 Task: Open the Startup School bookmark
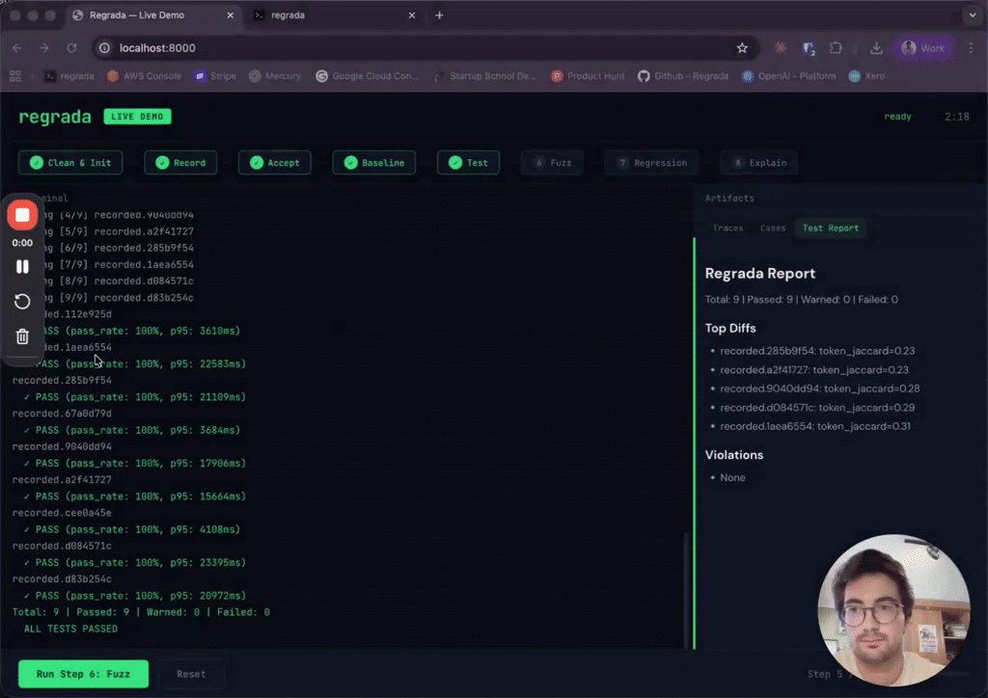pos(484,76)
